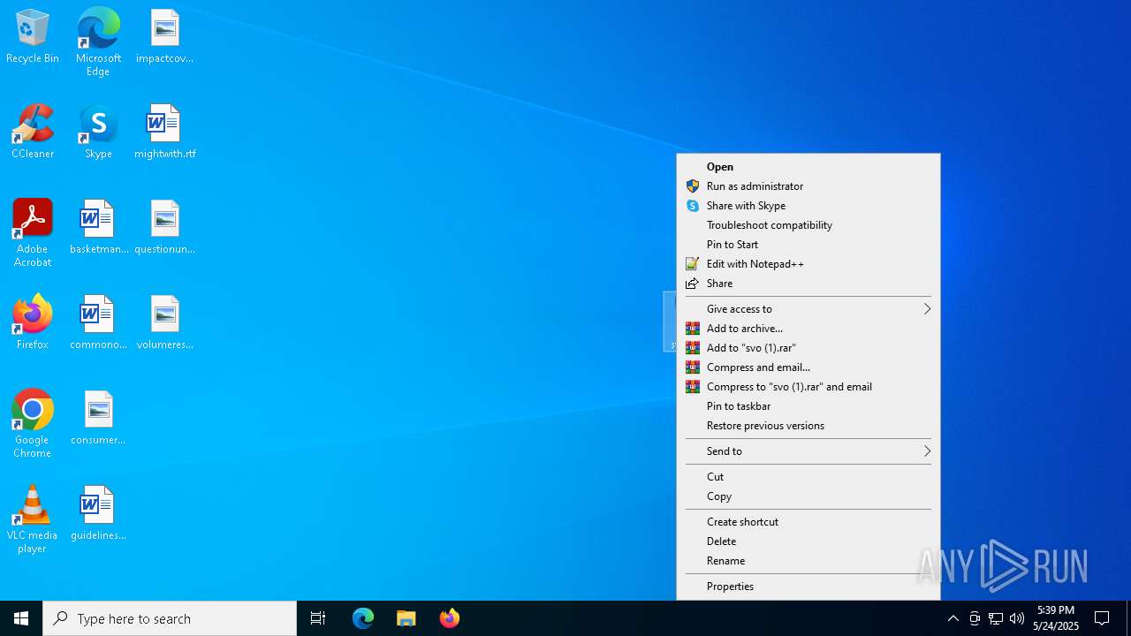Choose Rename in the context menu
Image resolution: width=1131 pixels, height=636 pixels.
(x=808, y=561)
